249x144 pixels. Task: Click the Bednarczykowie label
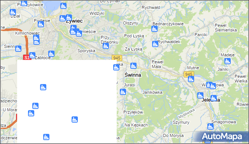tap(168, 24)
